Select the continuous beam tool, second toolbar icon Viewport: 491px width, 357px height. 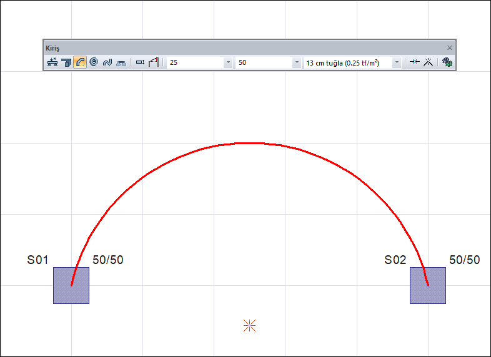pyautogui.click(x=66, y=62)
